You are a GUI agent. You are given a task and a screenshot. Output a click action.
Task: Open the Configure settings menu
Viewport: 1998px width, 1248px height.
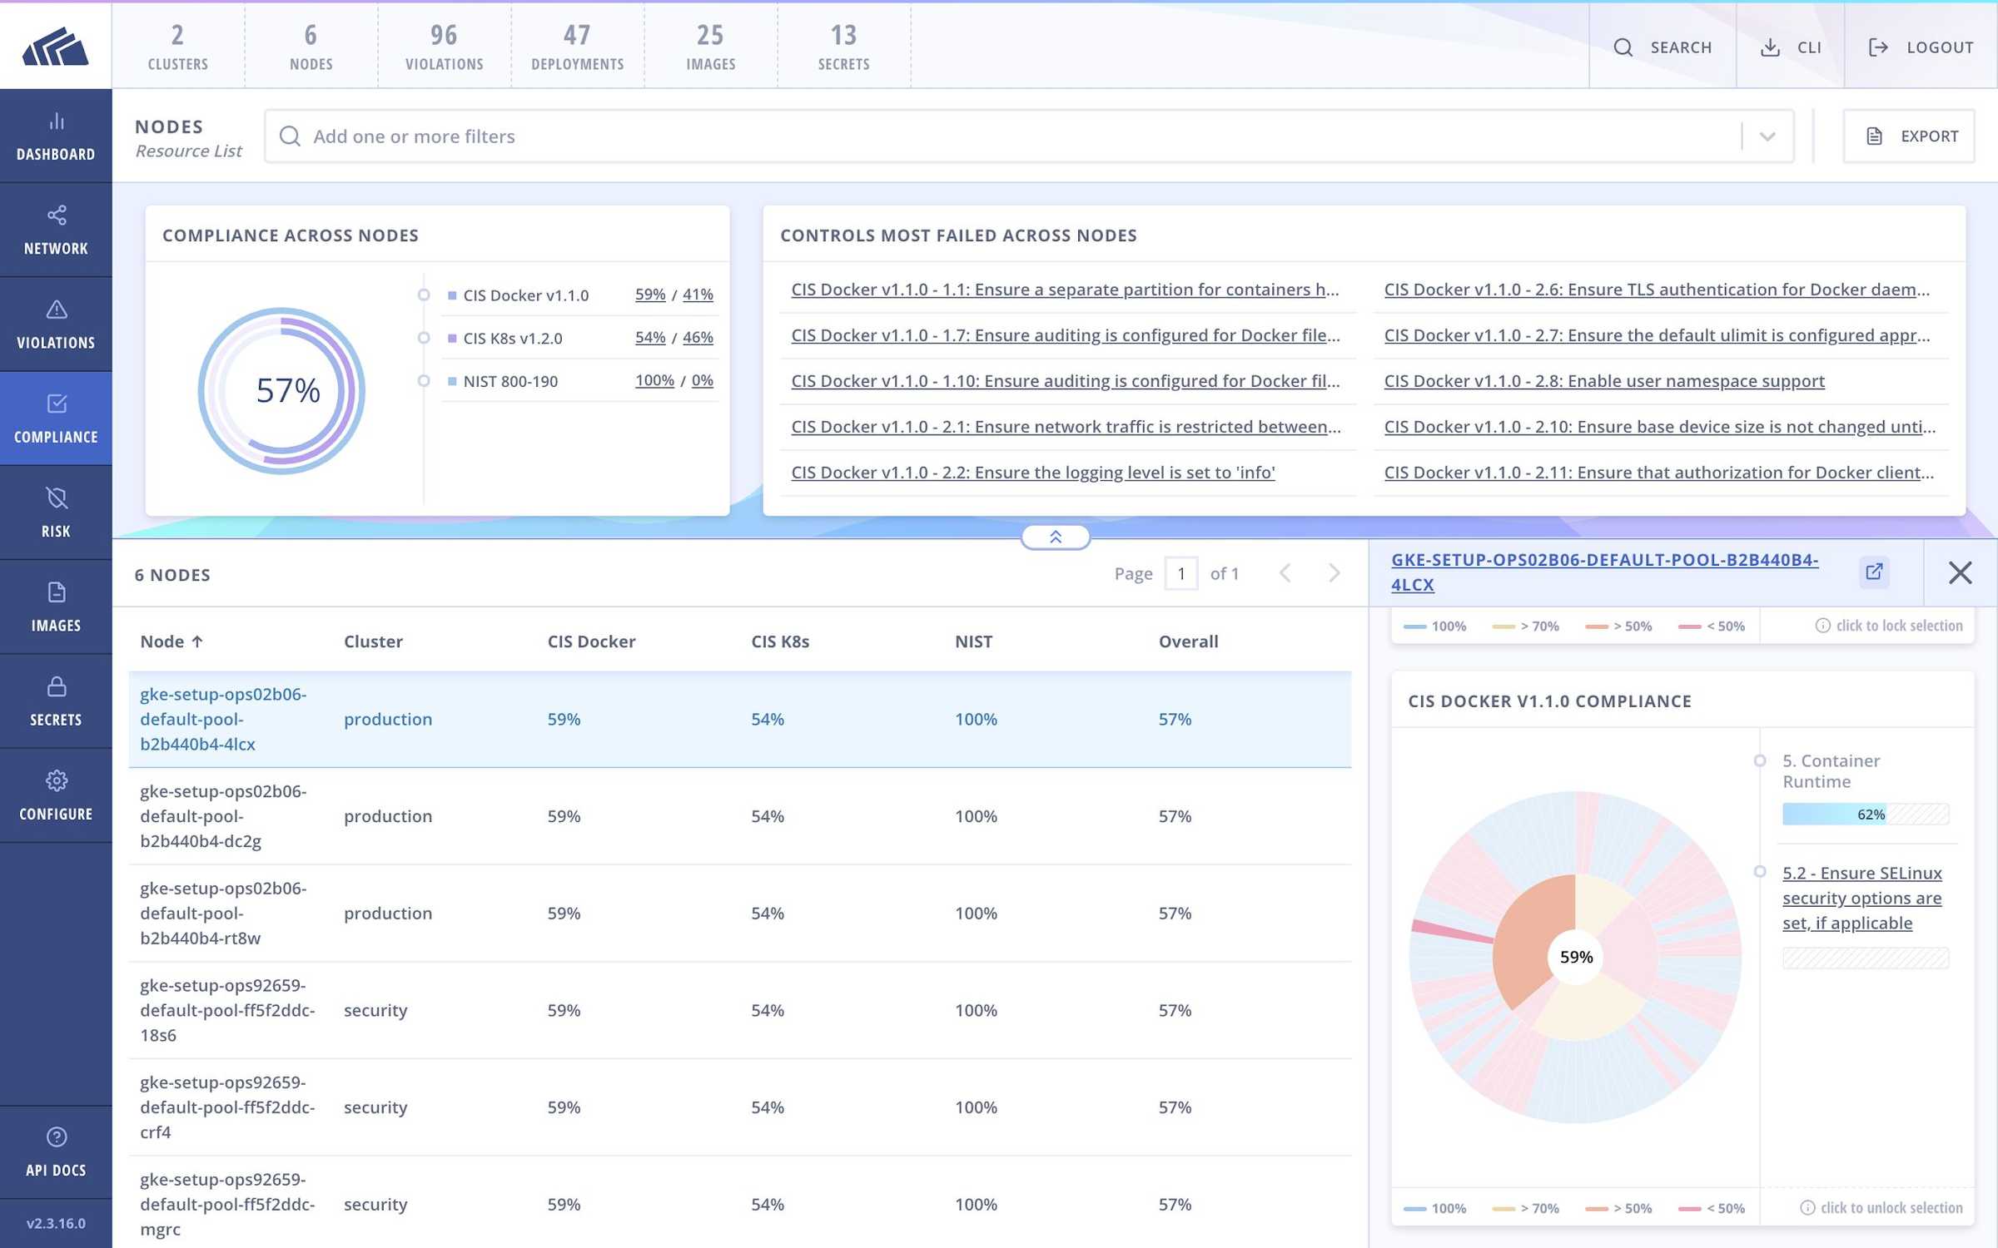(56, 795)
